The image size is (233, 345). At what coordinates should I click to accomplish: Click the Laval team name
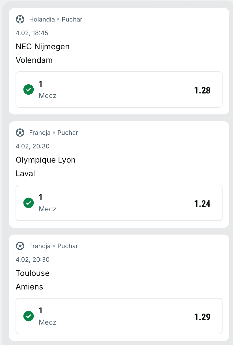click(x=25, y=173)
